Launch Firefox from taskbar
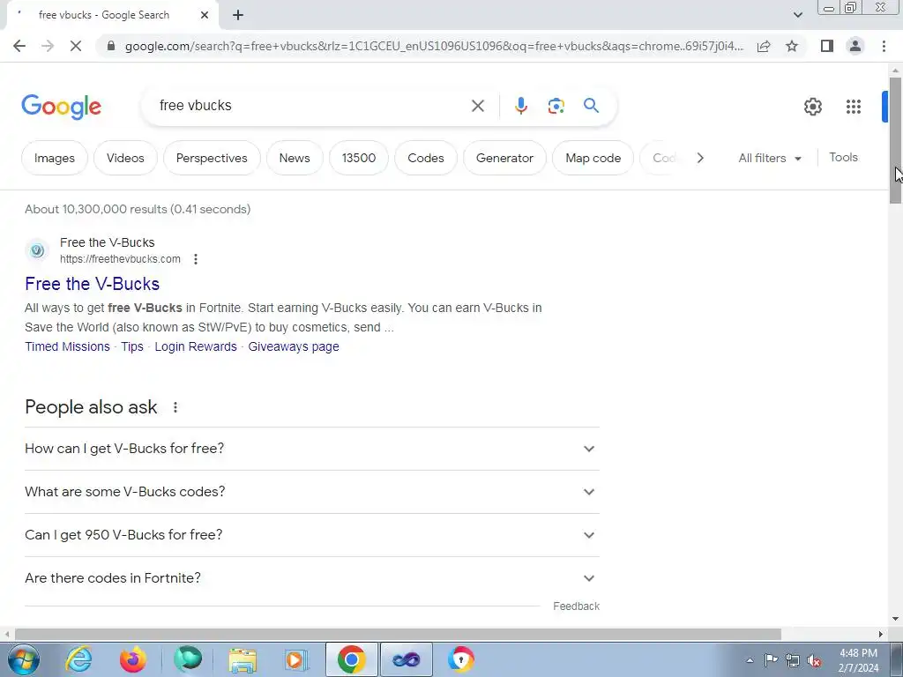903x677 pixels. (x=133, y=659)
